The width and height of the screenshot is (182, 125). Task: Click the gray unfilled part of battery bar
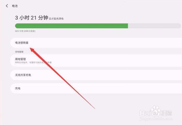click(x=154, y=26)
